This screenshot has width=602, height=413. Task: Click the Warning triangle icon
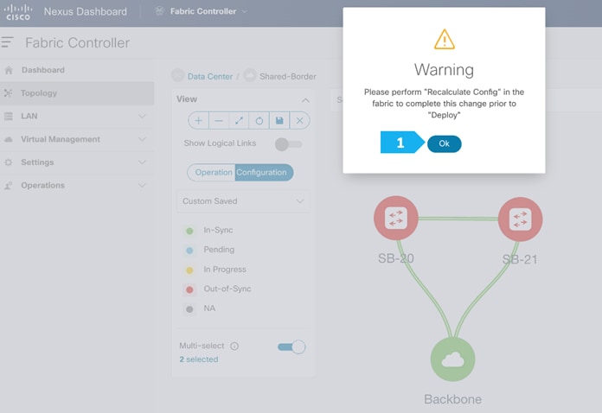pos(445,40)
